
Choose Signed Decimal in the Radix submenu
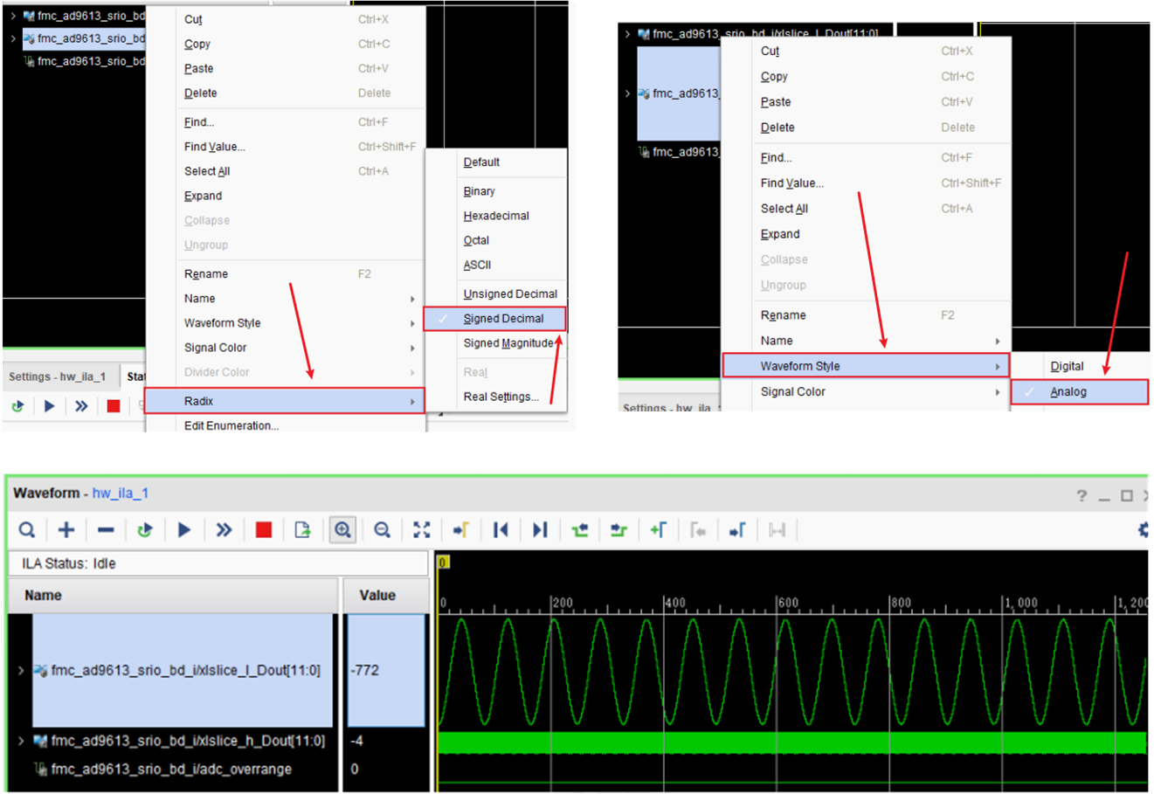tap(494, 319)
